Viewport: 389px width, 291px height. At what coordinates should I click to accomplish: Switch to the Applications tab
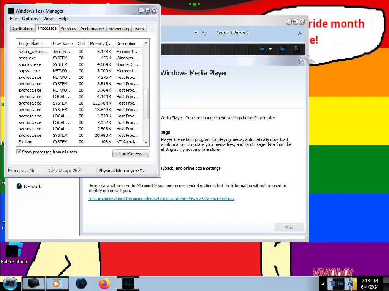(22, 29)
